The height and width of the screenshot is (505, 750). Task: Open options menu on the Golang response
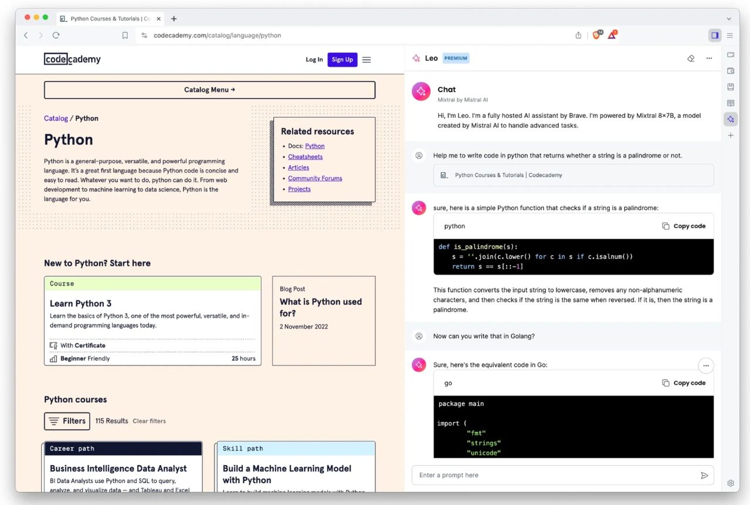click(706, 365)
